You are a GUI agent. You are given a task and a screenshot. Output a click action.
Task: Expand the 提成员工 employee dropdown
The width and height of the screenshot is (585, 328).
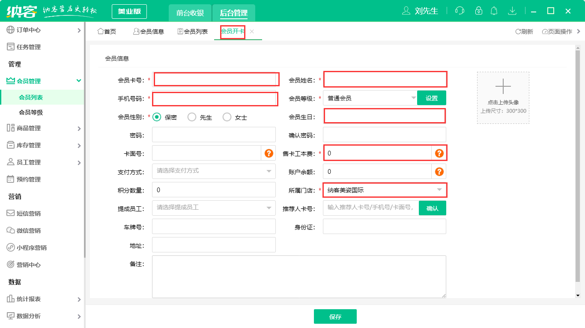click(x=214, y=208)
